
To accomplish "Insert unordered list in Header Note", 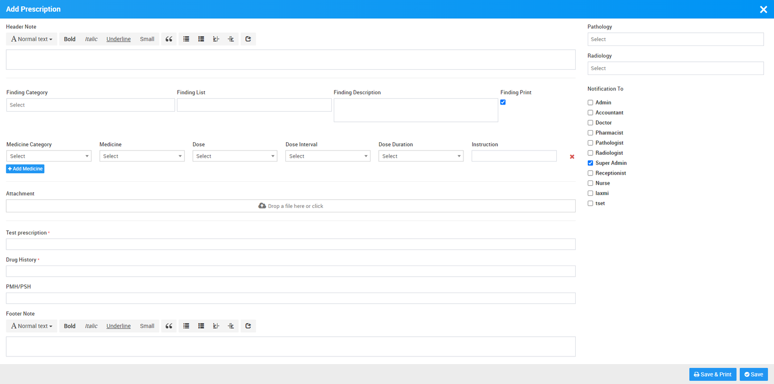I will click(x=186, y=39).
